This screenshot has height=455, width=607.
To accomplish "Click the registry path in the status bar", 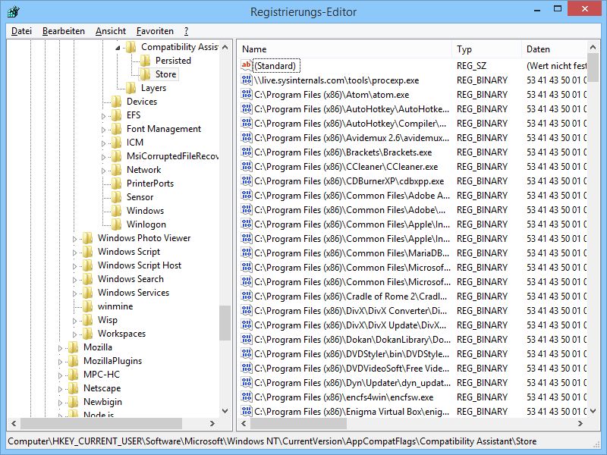I will (272, 441).
